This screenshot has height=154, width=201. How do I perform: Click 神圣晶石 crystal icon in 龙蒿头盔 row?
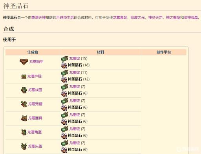64,150
